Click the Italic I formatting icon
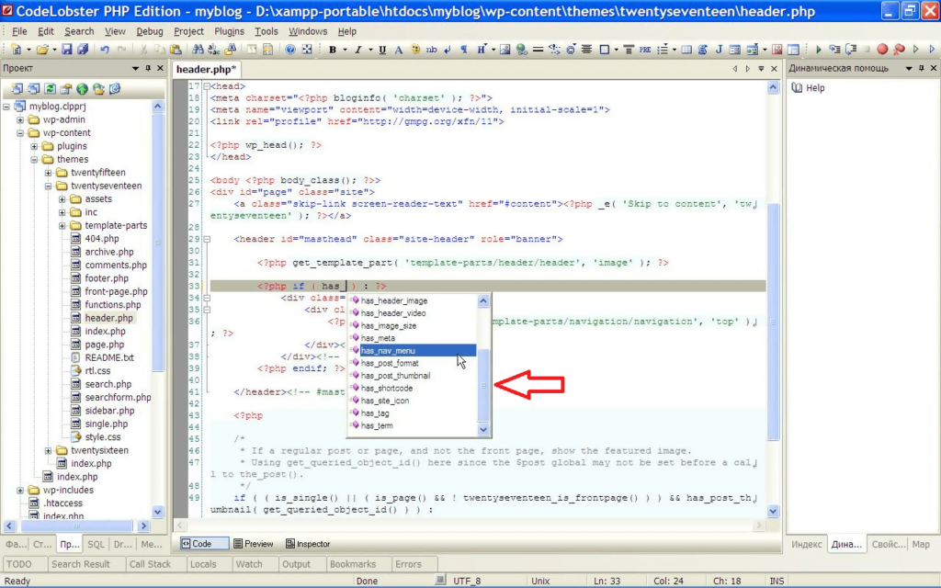The width and height of the screenshot is (941, 588). click(x=358, y=50)
